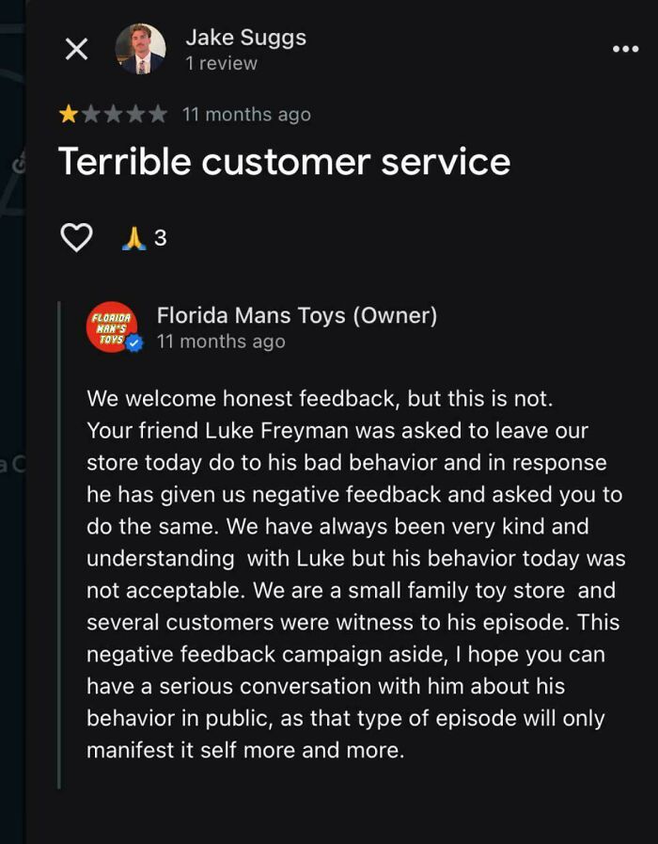Screen dimensions: 658x844
Task: Click the reviewer name Jake Suggs
Action: coord(246,39)
